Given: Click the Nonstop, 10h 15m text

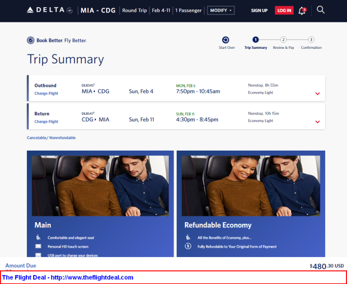Looking at the screenshot, I should 263,113.
